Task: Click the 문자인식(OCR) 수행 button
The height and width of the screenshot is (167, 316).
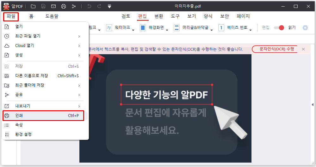Action: pos(275,49)
